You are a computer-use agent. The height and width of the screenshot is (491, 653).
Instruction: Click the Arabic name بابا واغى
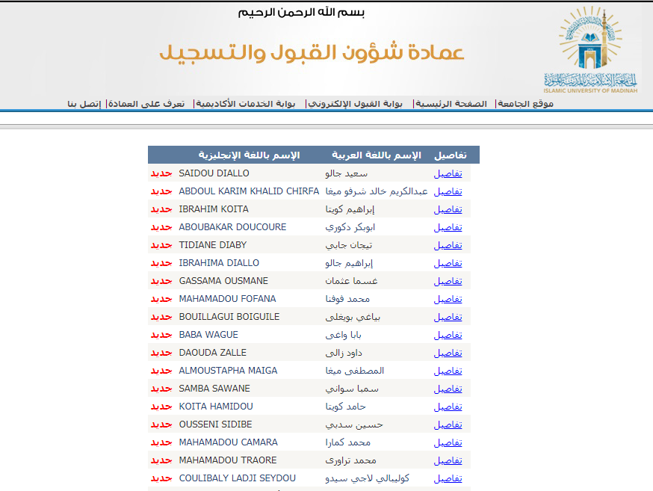click(343, 334)
